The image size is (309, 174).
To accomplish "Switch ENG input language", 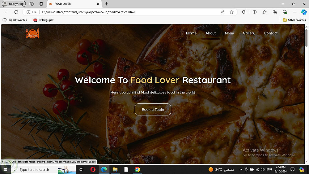I will (269, 169).
